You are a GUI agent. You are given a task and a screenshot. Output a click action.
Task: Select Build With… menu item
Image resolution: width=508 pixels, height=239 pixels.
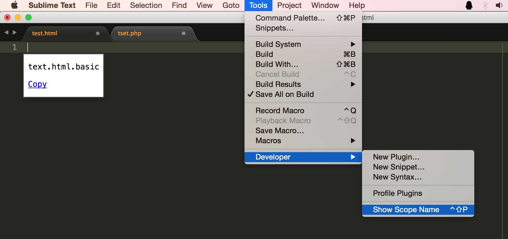[303, 64]
